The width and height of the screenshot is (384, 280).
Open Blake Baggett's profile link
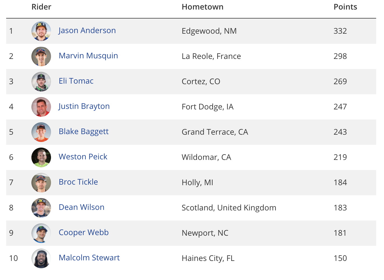tap(84, 132)
